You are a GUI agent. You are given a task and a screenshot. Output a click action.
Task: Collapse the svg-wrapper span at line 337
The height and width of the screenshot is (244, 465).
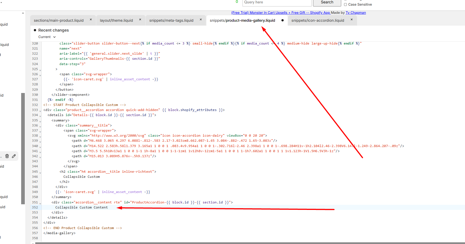point(40,131)
